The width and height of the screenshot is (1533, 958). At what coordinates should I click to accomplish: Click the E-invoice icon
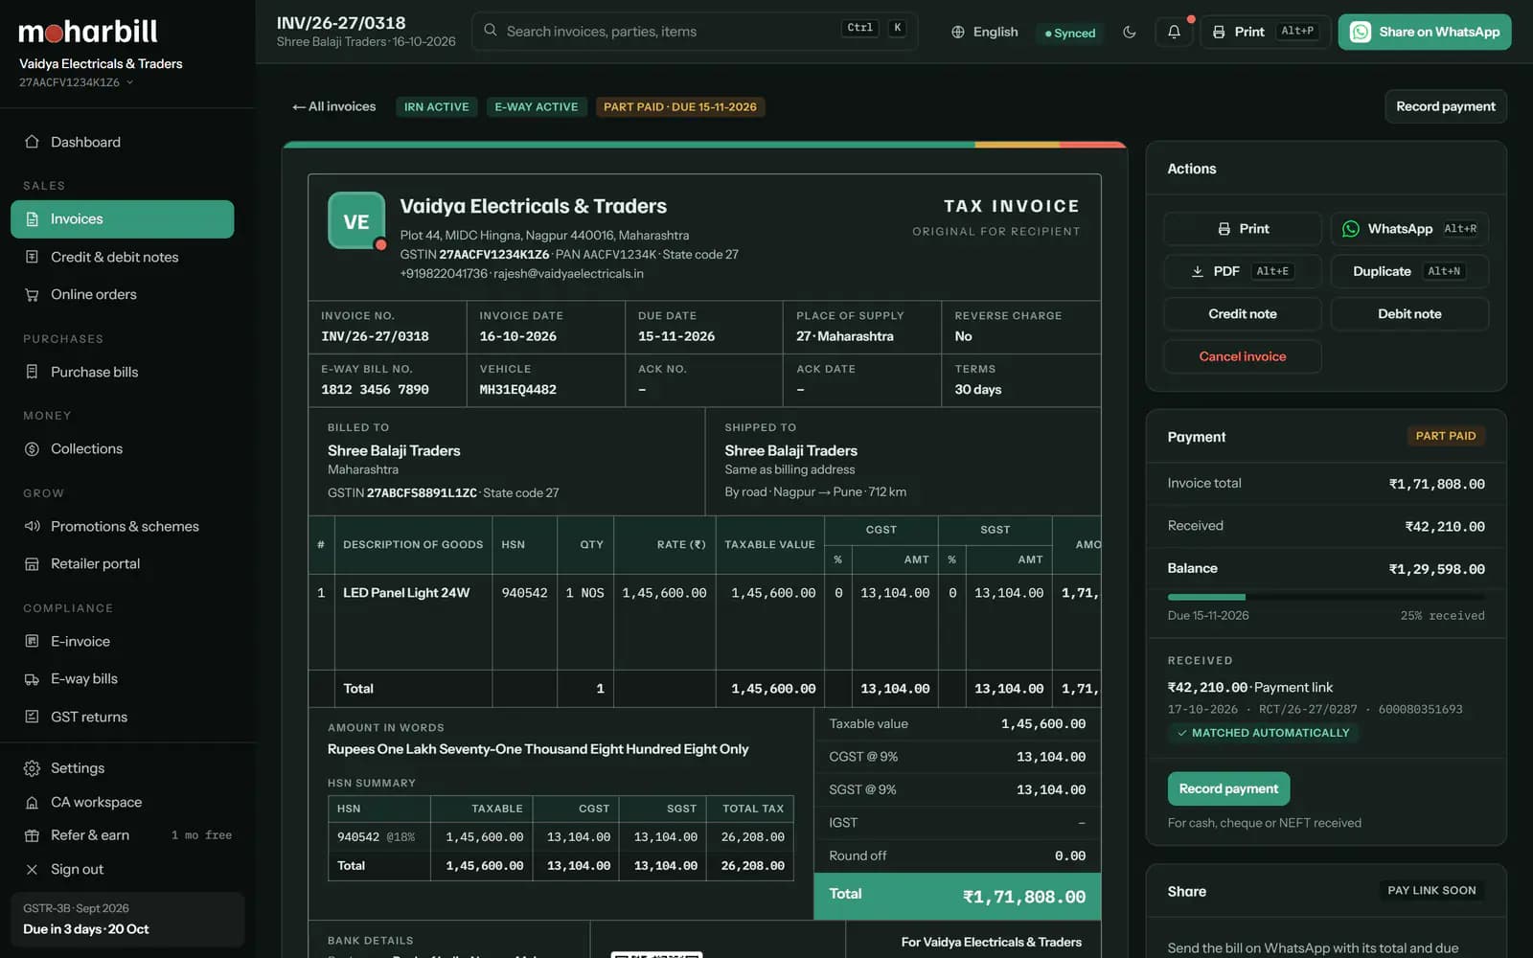pos(32,641)
